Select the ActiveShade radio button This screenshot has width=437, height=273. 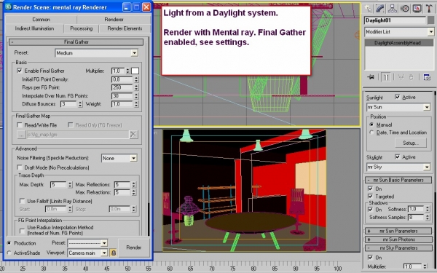click(x=9, y=253)
